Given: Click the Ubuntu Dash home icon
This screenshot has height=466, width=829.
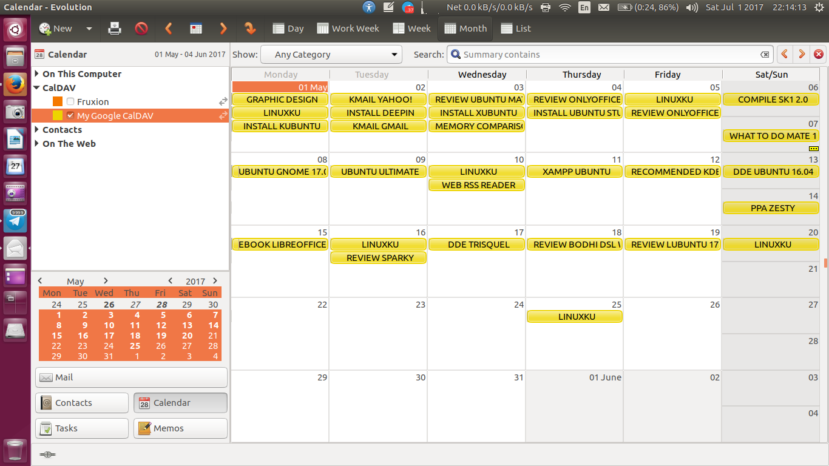Looking at the screenshot, I should [x=16, y=30].
